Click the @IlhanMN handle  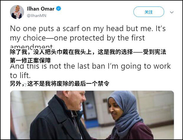coord(37,16)
